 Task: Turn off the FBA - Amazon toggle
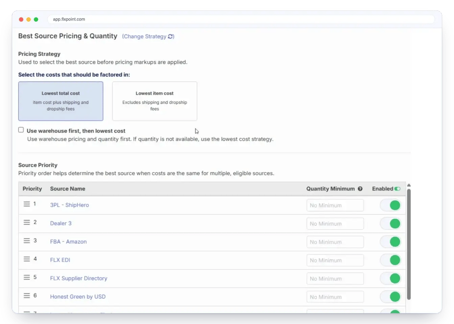tap(390, 242)
